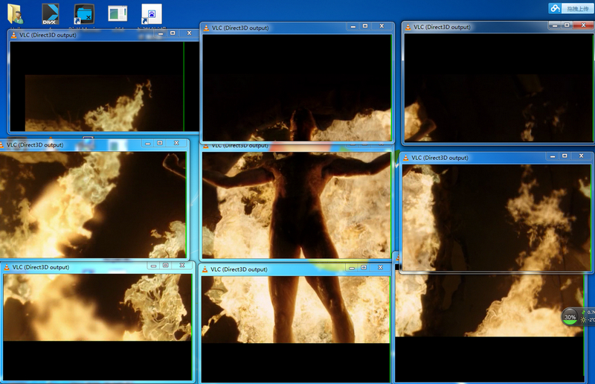Select top-middle window's VLC (Direct3D output) title
The height and width of the screenshot is (384, 595).
click(x=240, y=28)
